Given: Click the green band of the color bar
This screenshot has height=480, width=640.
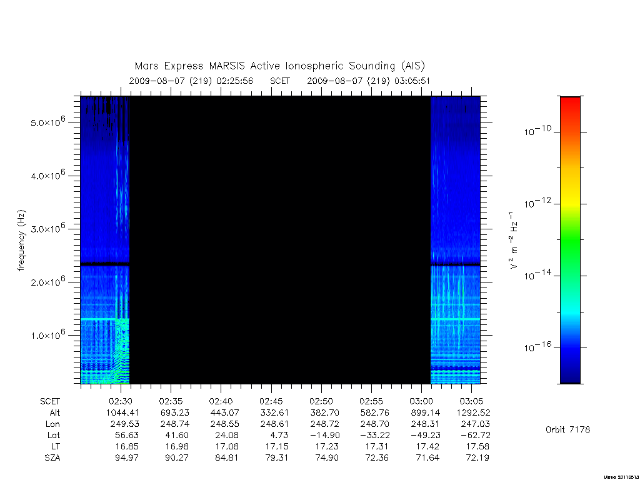Looking at the screenshot, I should point(570,239).
